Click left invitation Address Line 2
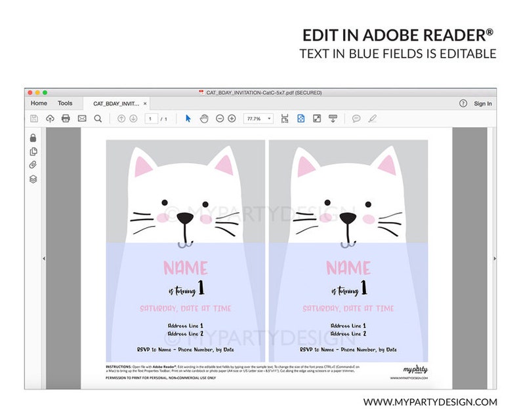 pyautogui.click(x=186, y=333)
